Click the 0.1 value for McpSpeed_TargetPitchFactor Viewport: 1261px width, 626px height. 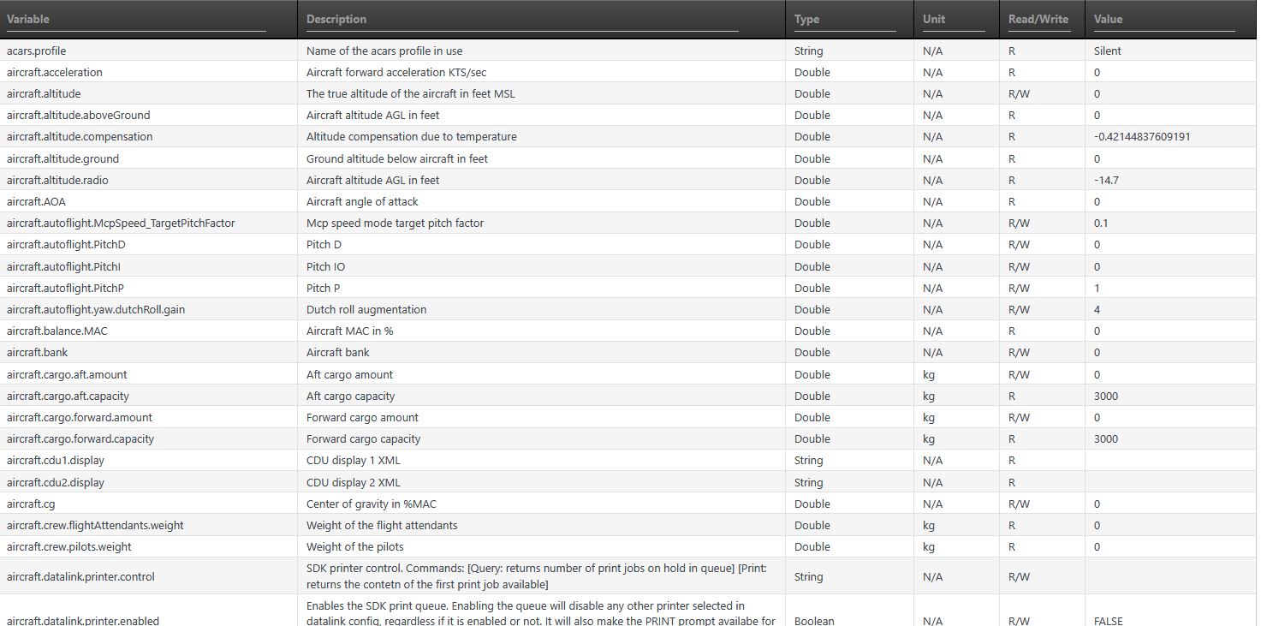point(1101,224)
